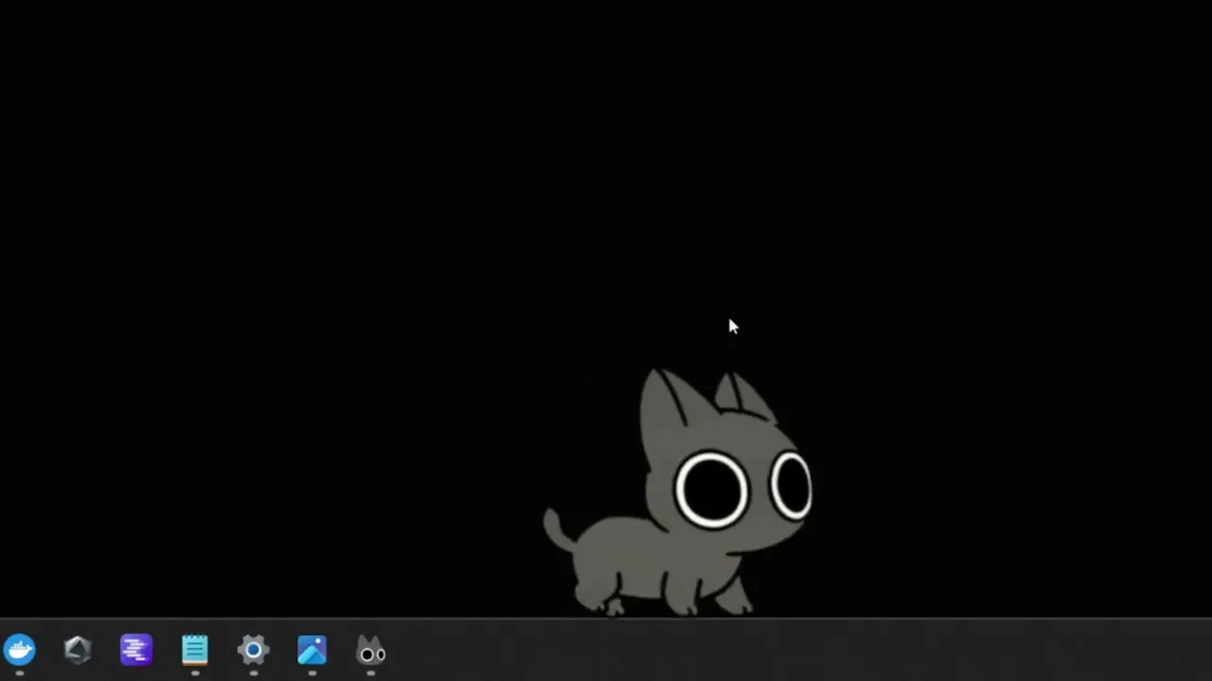Open the Photos app in taskbar

[312, 650]
